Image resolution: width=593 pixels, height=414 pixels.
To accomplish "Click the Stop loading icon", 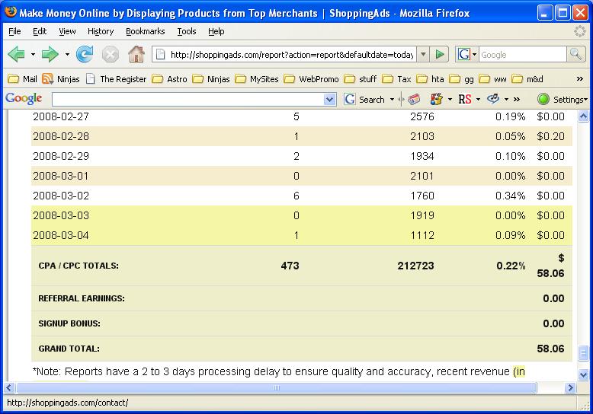I will (111, 54).
